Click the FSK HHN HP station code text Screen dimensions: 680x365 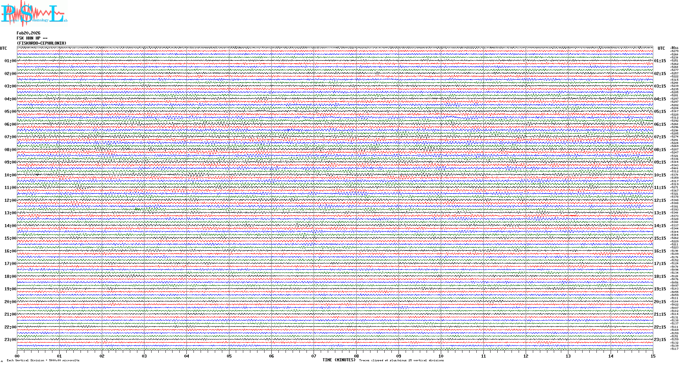tap(32, 38)
